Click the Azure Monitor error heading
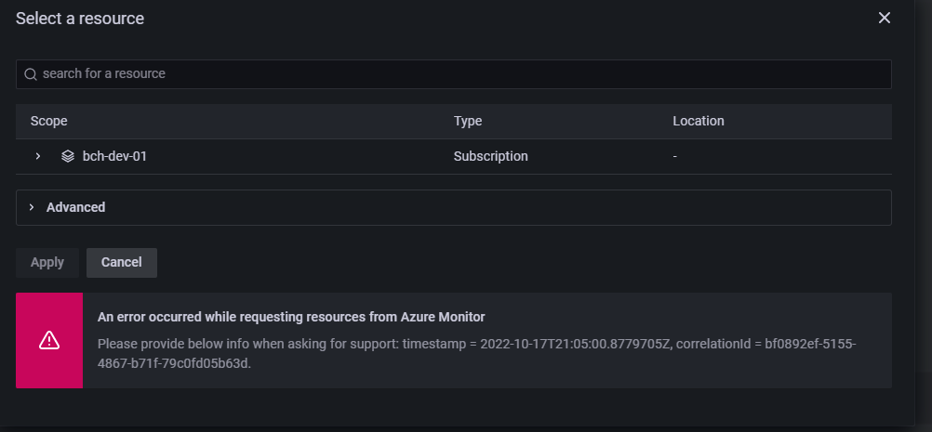 (291, 317)
